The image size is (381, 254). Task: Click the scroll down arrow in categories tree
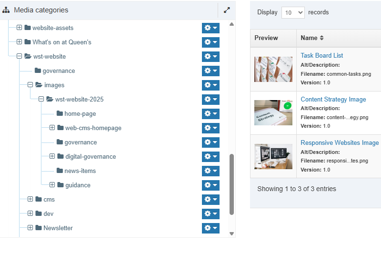point(232,234)
